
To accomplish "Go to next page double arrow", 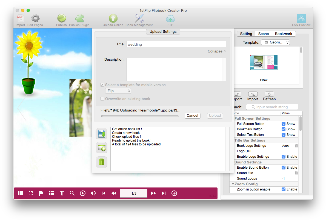I will pos(153,193).
